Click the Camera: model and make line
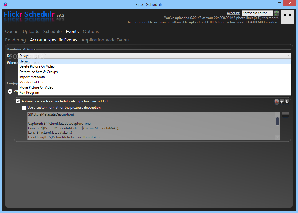 click(74, 128)
